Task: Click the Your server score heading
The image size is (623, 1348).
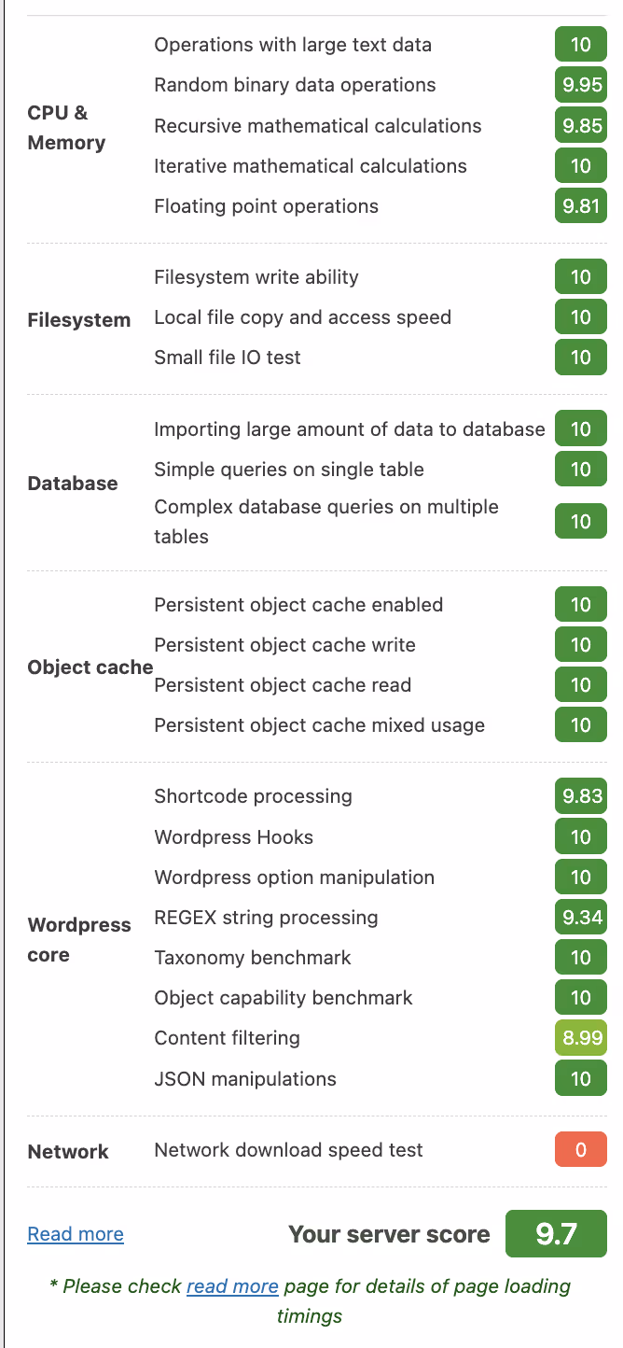Action: pos(389,1234)
